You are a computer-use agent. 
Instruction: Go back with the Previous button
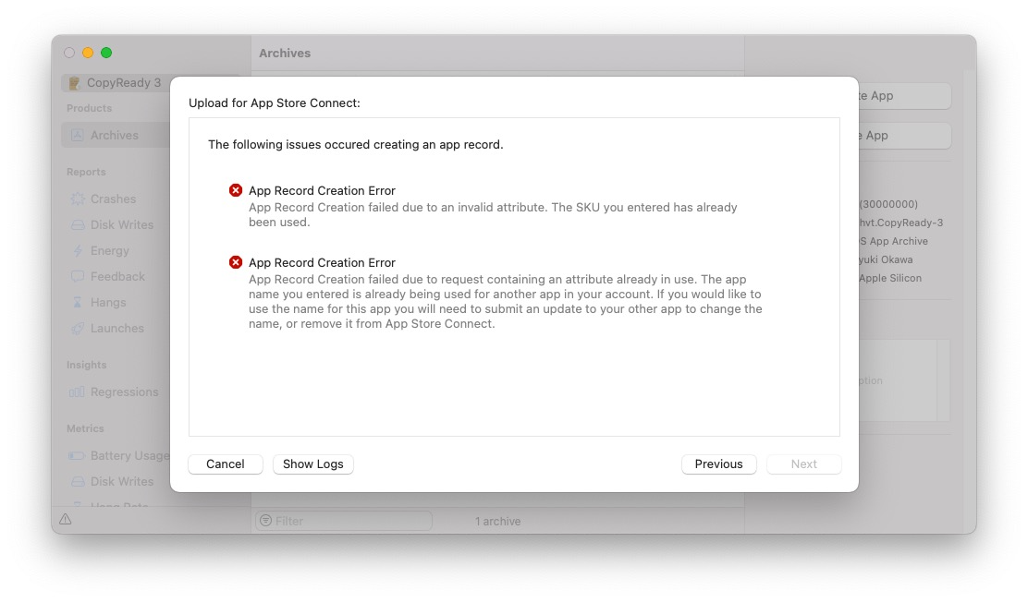718,464
